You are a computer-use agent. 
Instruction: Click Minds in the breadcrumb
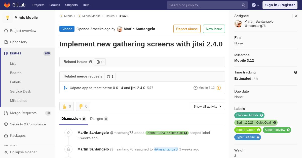click(68, 16)
